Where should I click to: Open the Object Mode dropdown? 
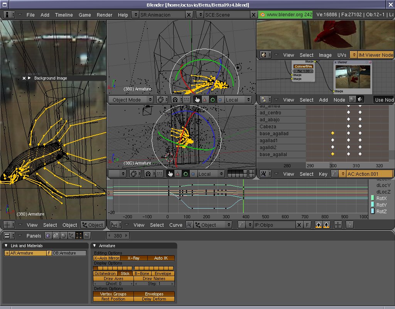(x=132, y=100)
